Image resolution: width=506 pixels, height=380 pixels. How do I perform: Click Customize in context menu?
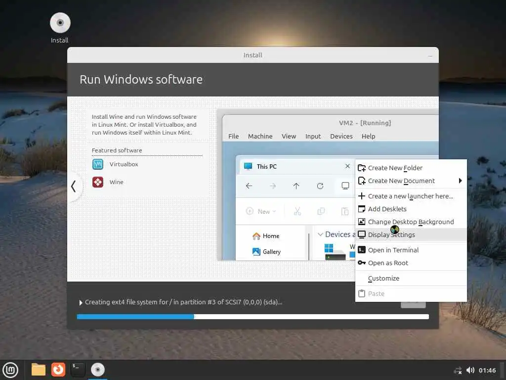[411, 278]
